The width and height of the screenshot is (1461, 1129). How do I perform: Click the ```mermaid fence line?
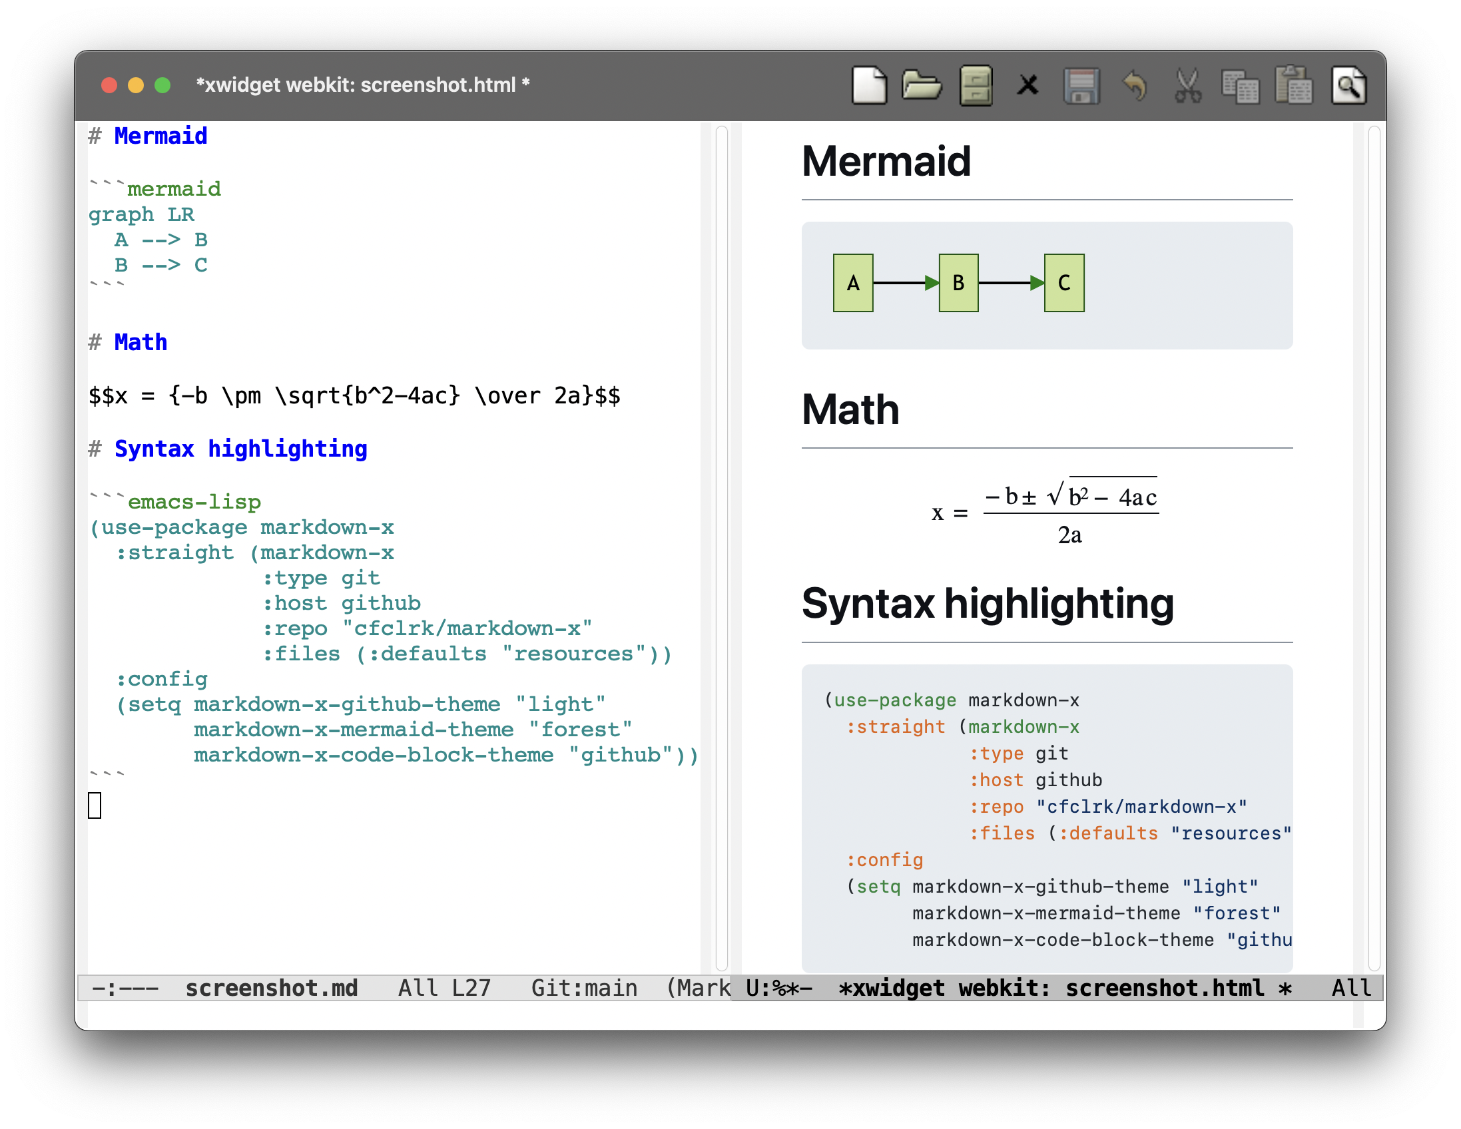pos(154,188)
